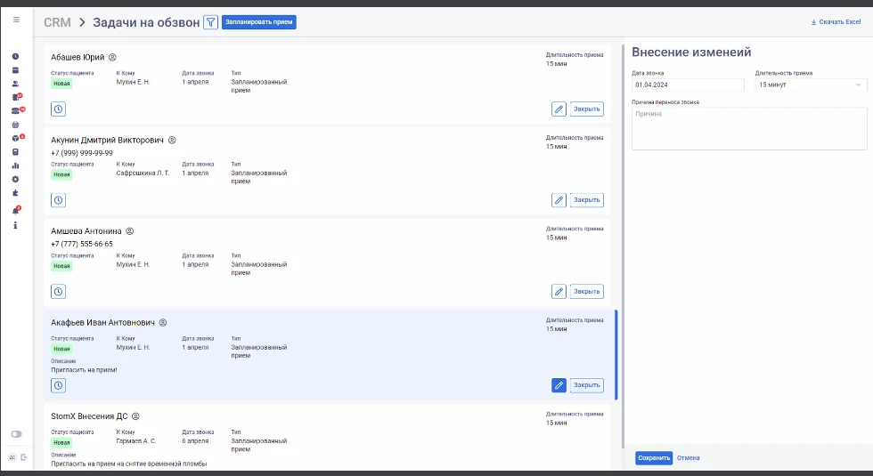Open patient profile icon next to Амшева Антонина

[x=129, y=231]
